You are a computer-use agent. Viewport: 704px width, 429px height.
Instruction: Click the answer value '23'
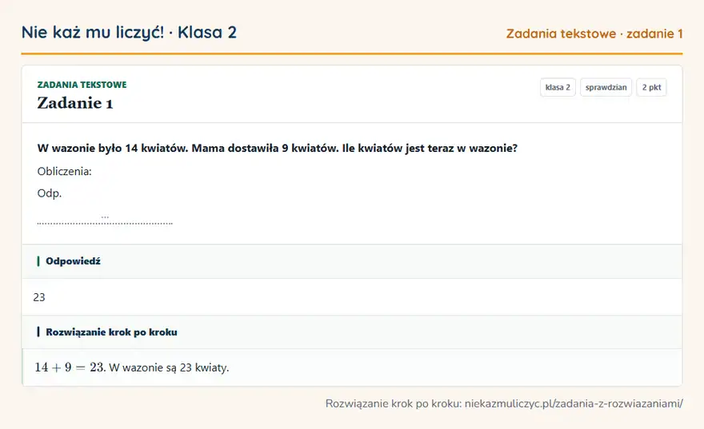coord(39,297)
